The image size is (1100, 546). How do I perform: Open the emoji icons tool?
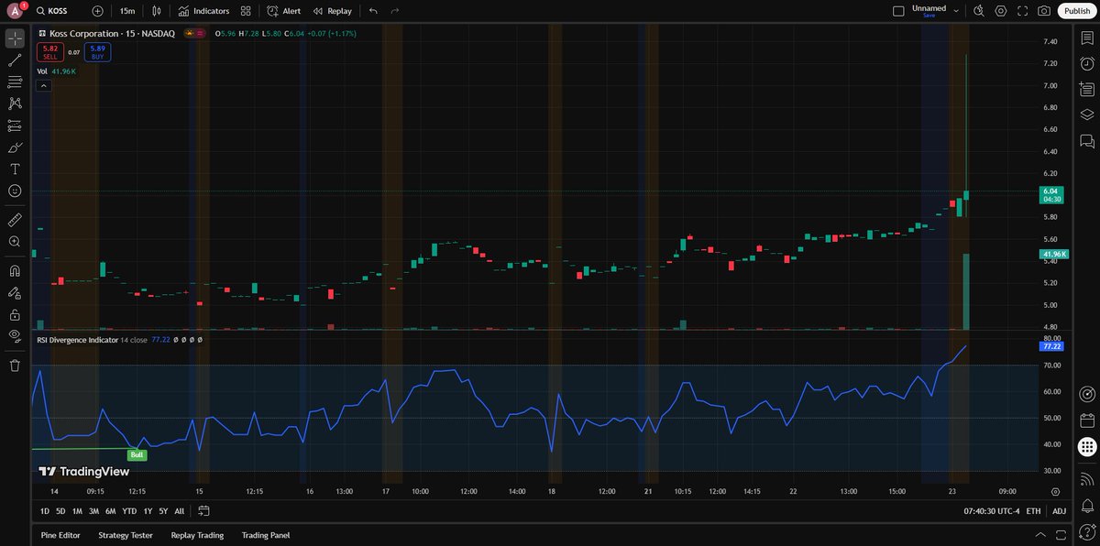click(x=15, y=191)
